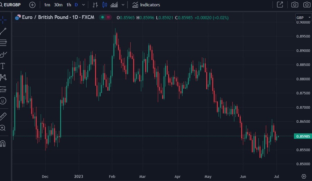The image size is (312, 181).
Task: Select the Text annotation tool
Action: (x=3, y=66)
